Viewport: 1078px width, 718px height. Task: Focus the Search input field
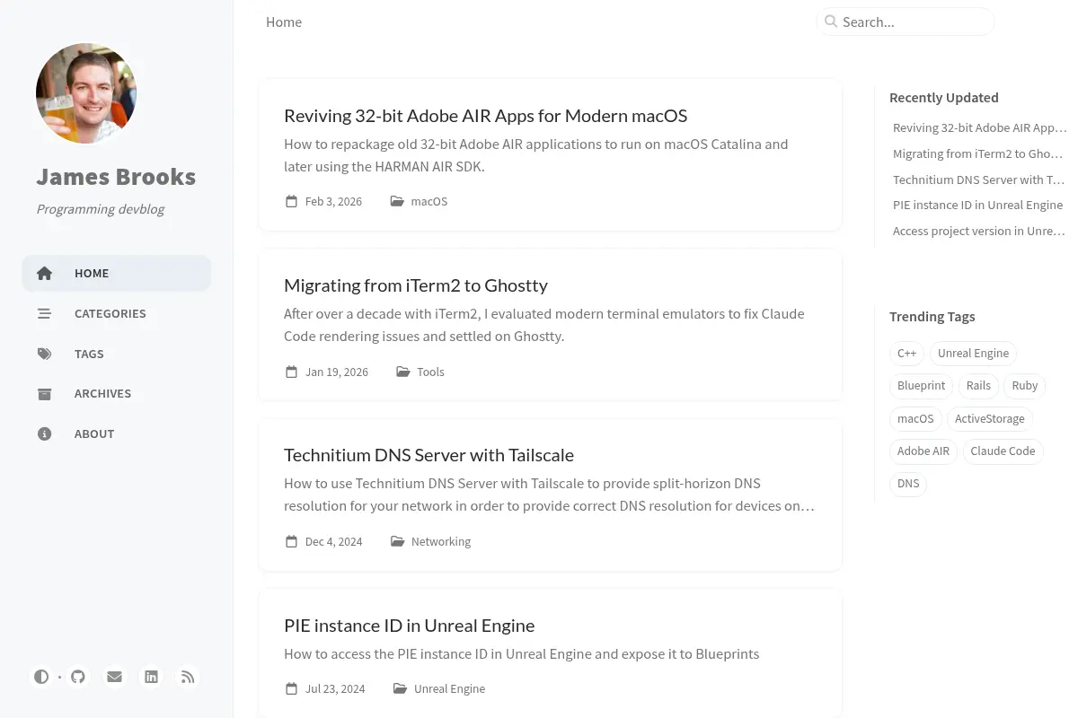point(906,22)
